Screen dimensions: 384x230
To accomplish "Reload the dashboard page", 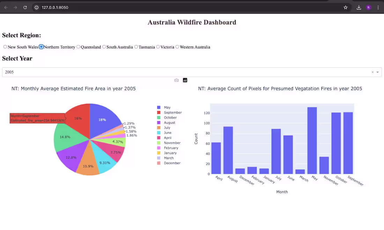I will point(25,7).
